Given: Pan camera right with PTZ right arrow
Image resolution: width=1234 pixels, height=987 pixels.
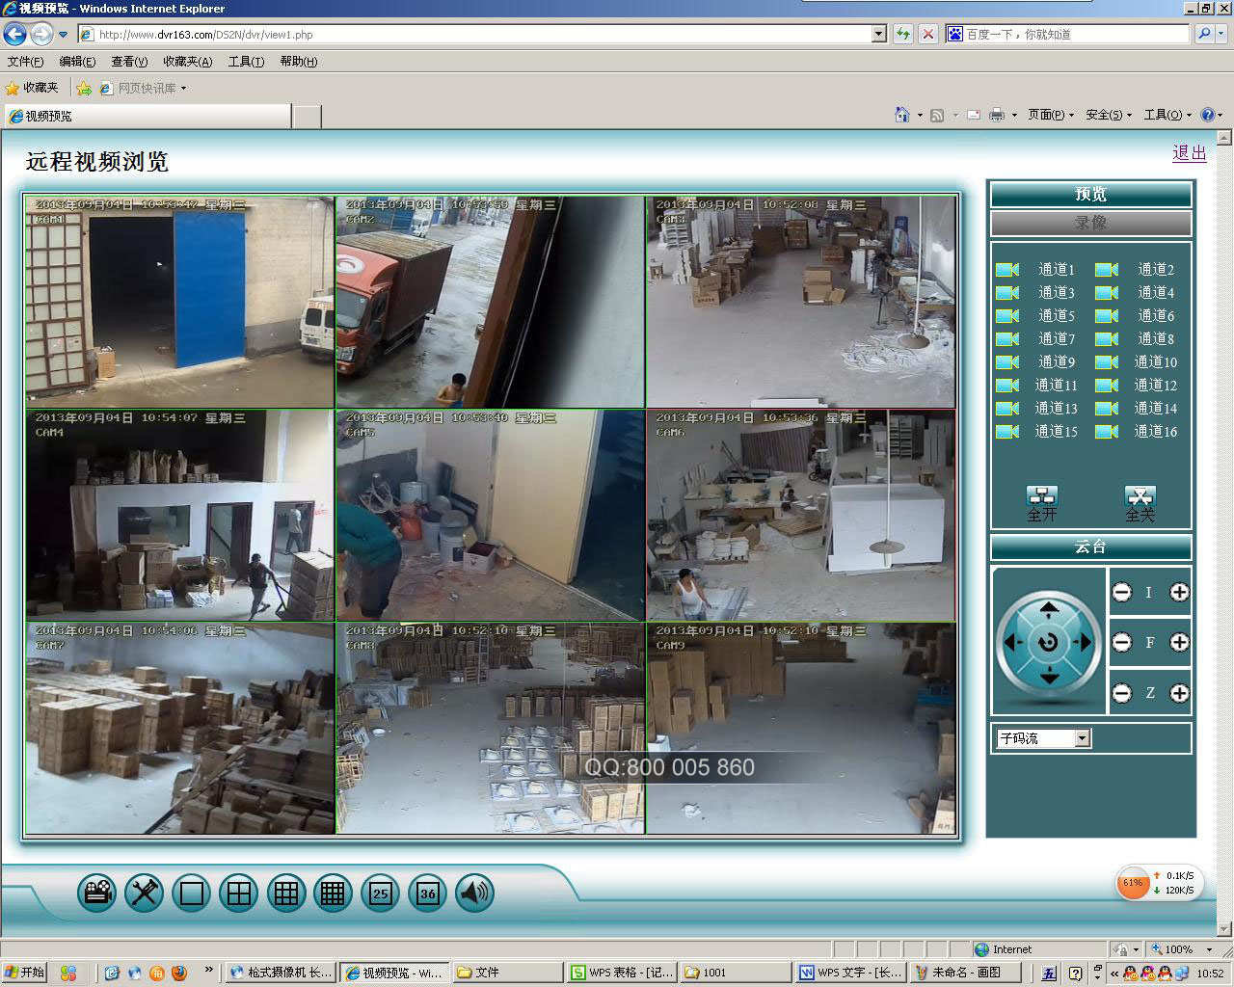Looking at the screenshot, I should tap(1086, 642).
